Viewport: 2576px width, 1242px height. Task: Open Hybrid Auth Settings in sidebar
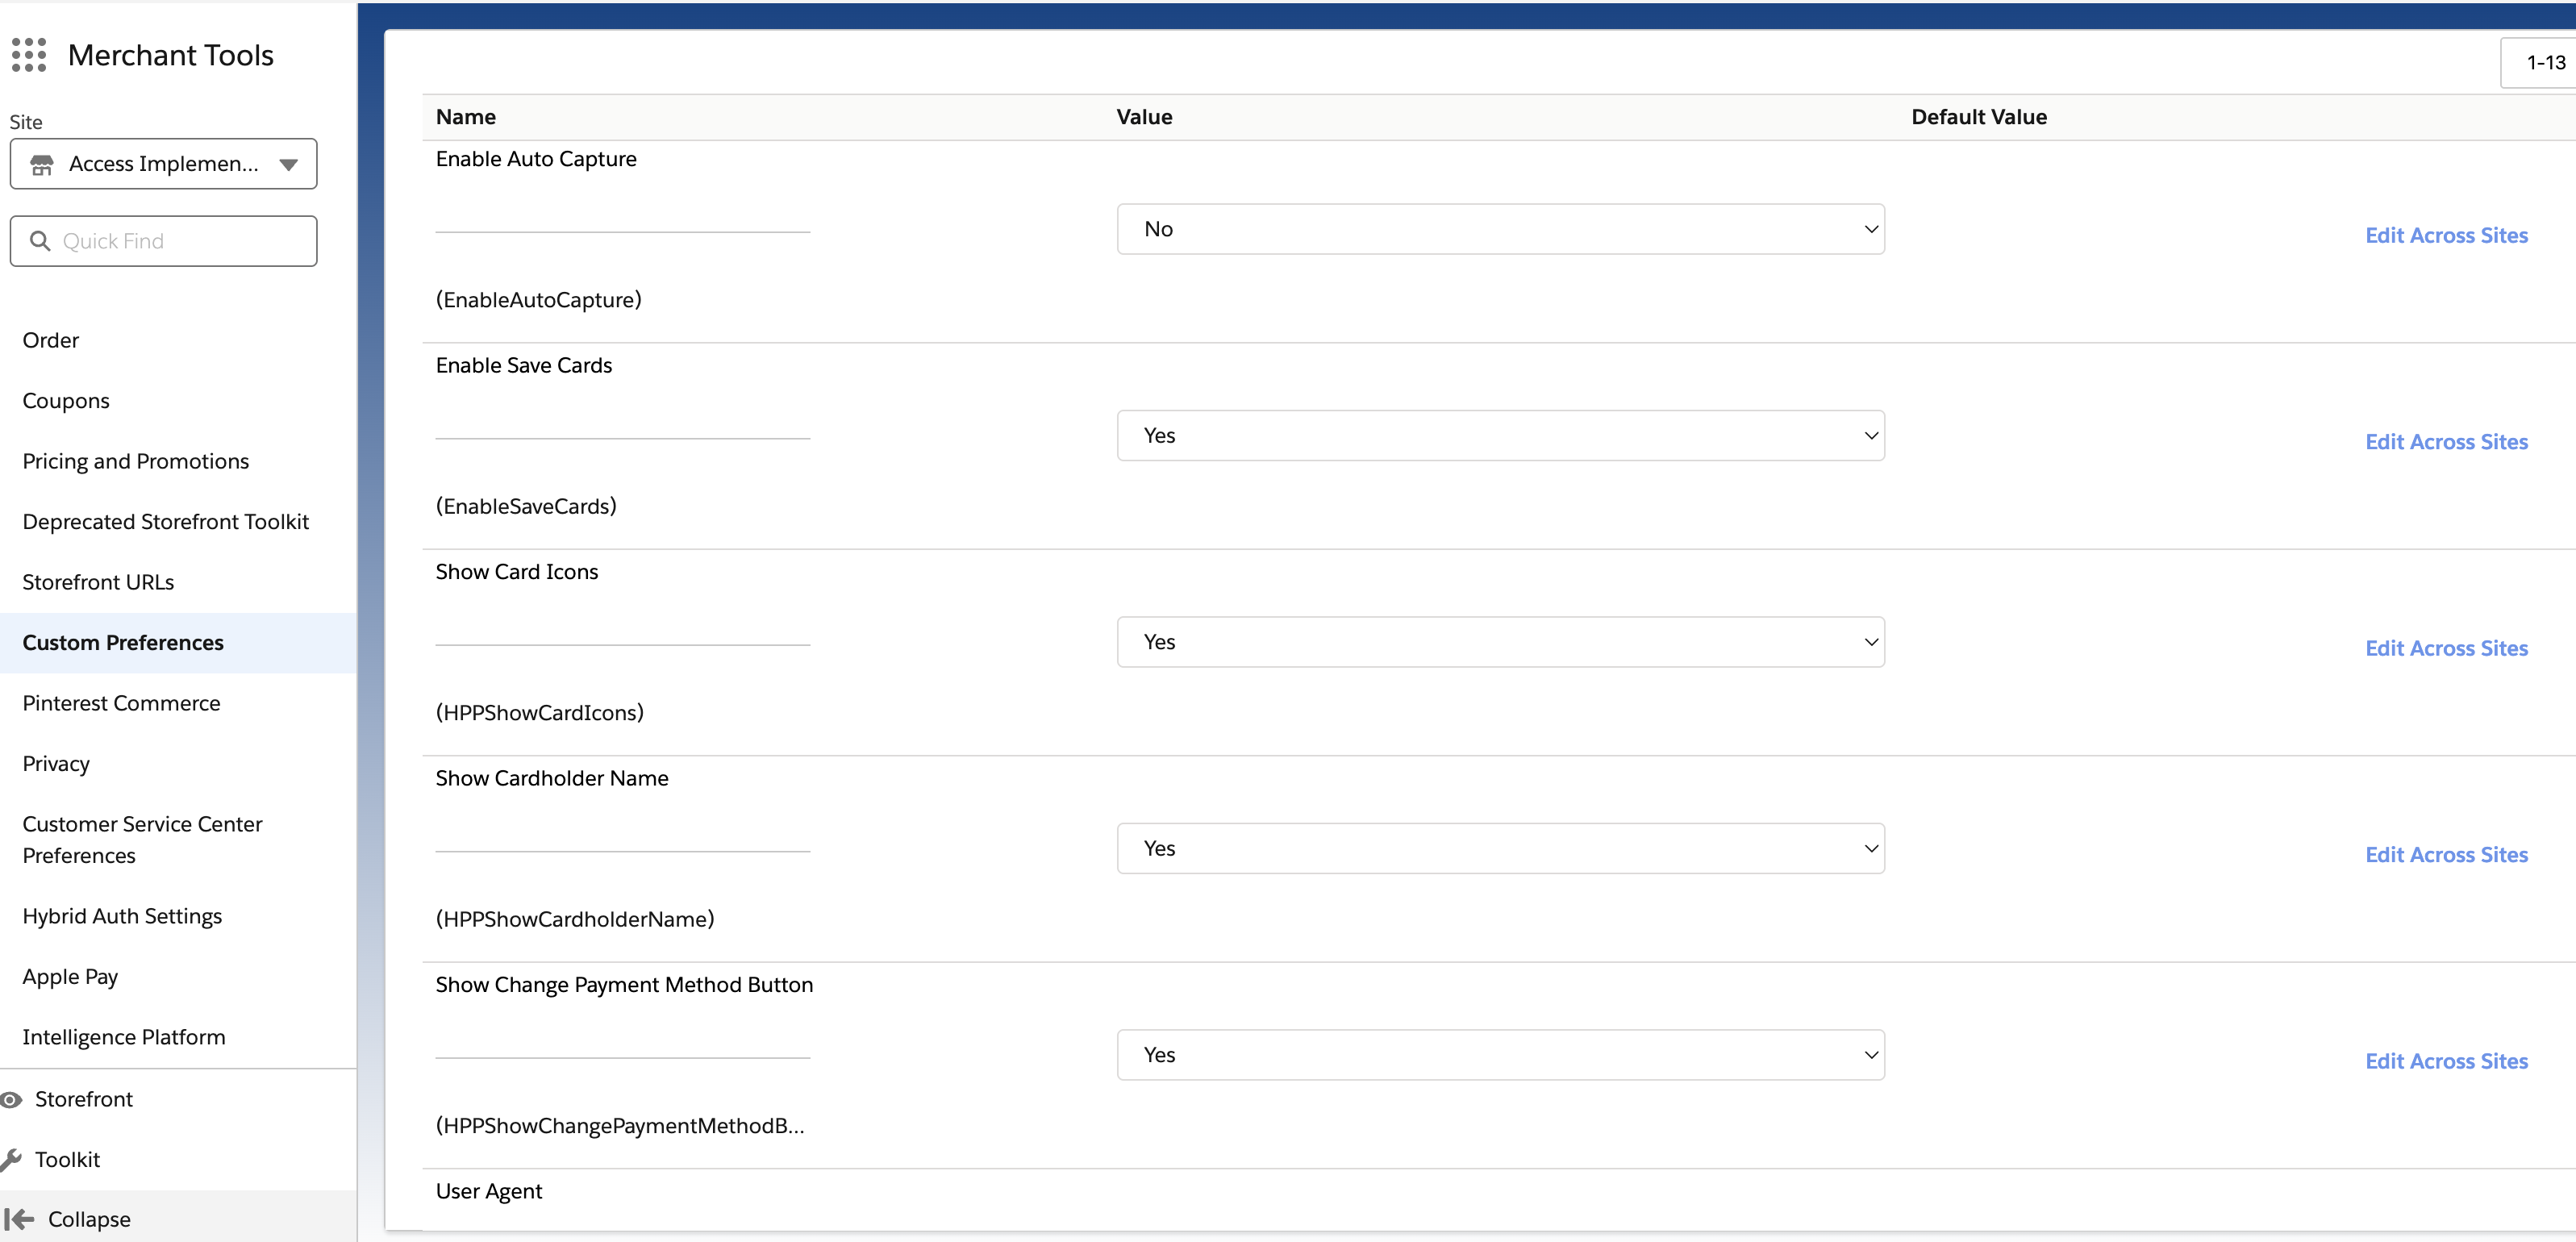click(122, 916)
